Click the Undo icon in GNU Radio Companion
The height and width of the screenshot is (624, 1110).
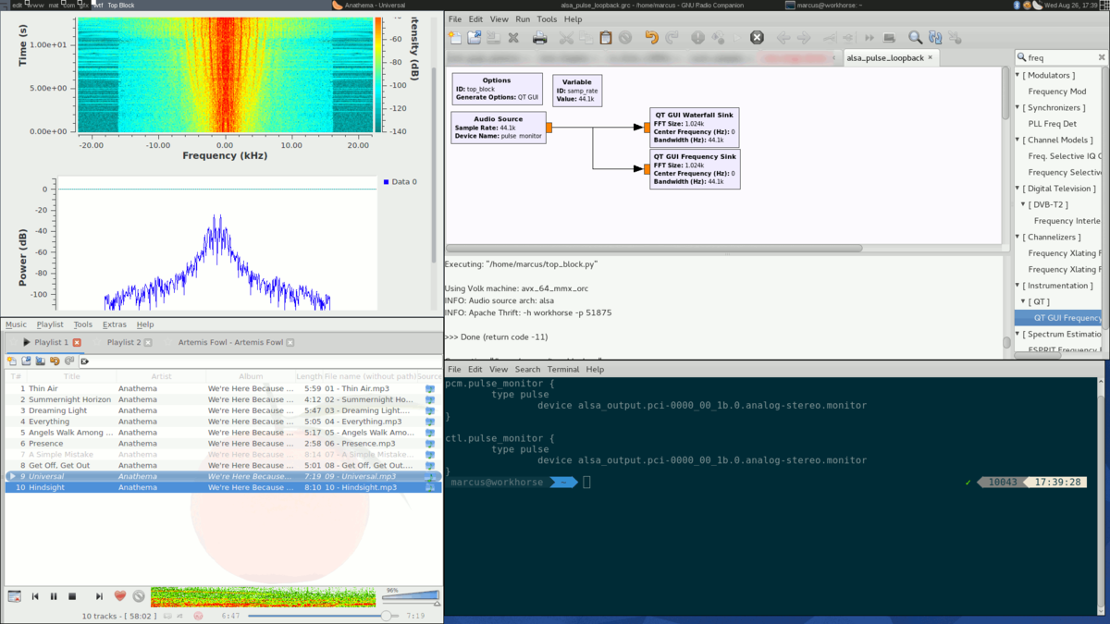[x=651, y=37]
